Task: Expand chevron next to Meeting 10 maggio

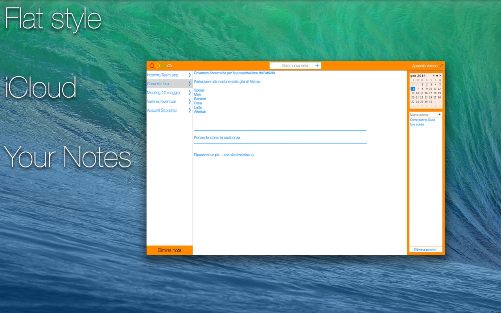Action: (189, 93)
